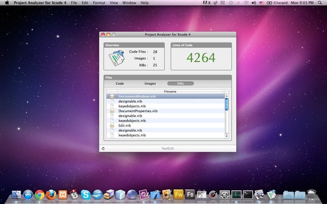Select the DocumentWindow.nib row
The image size is (327, 204).
point(166,96)
